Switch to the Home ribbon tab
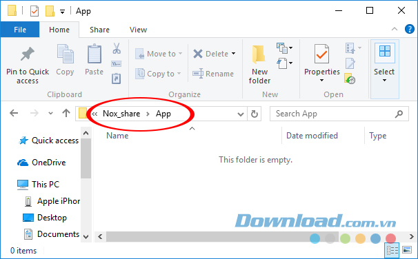This screenshot has width=418, height=259. (59, 30)
